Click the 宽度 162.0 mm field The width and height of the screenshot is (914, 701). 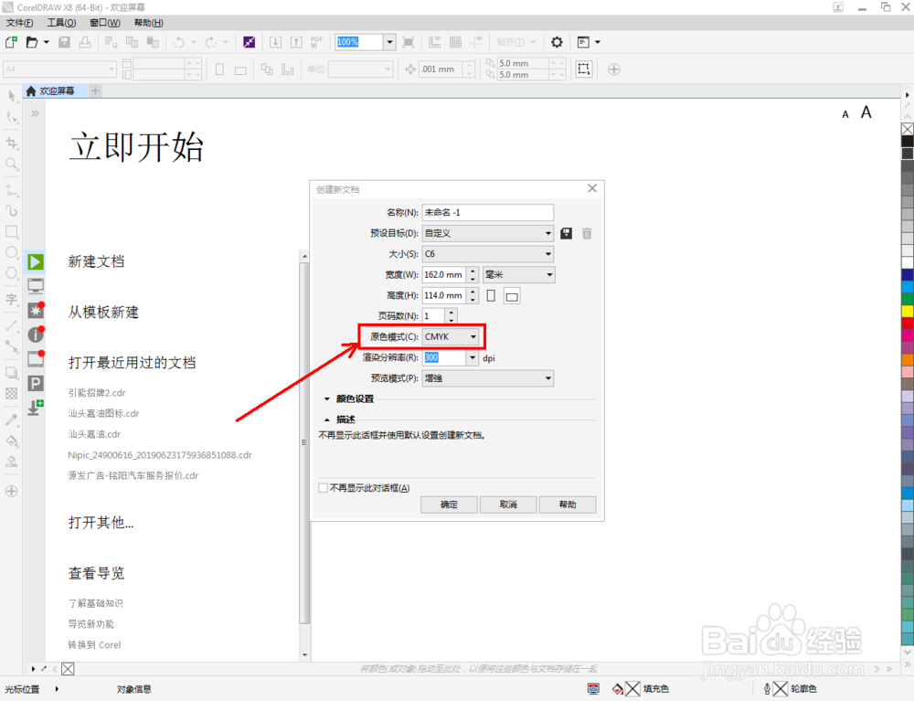click(x=443, y=274)
